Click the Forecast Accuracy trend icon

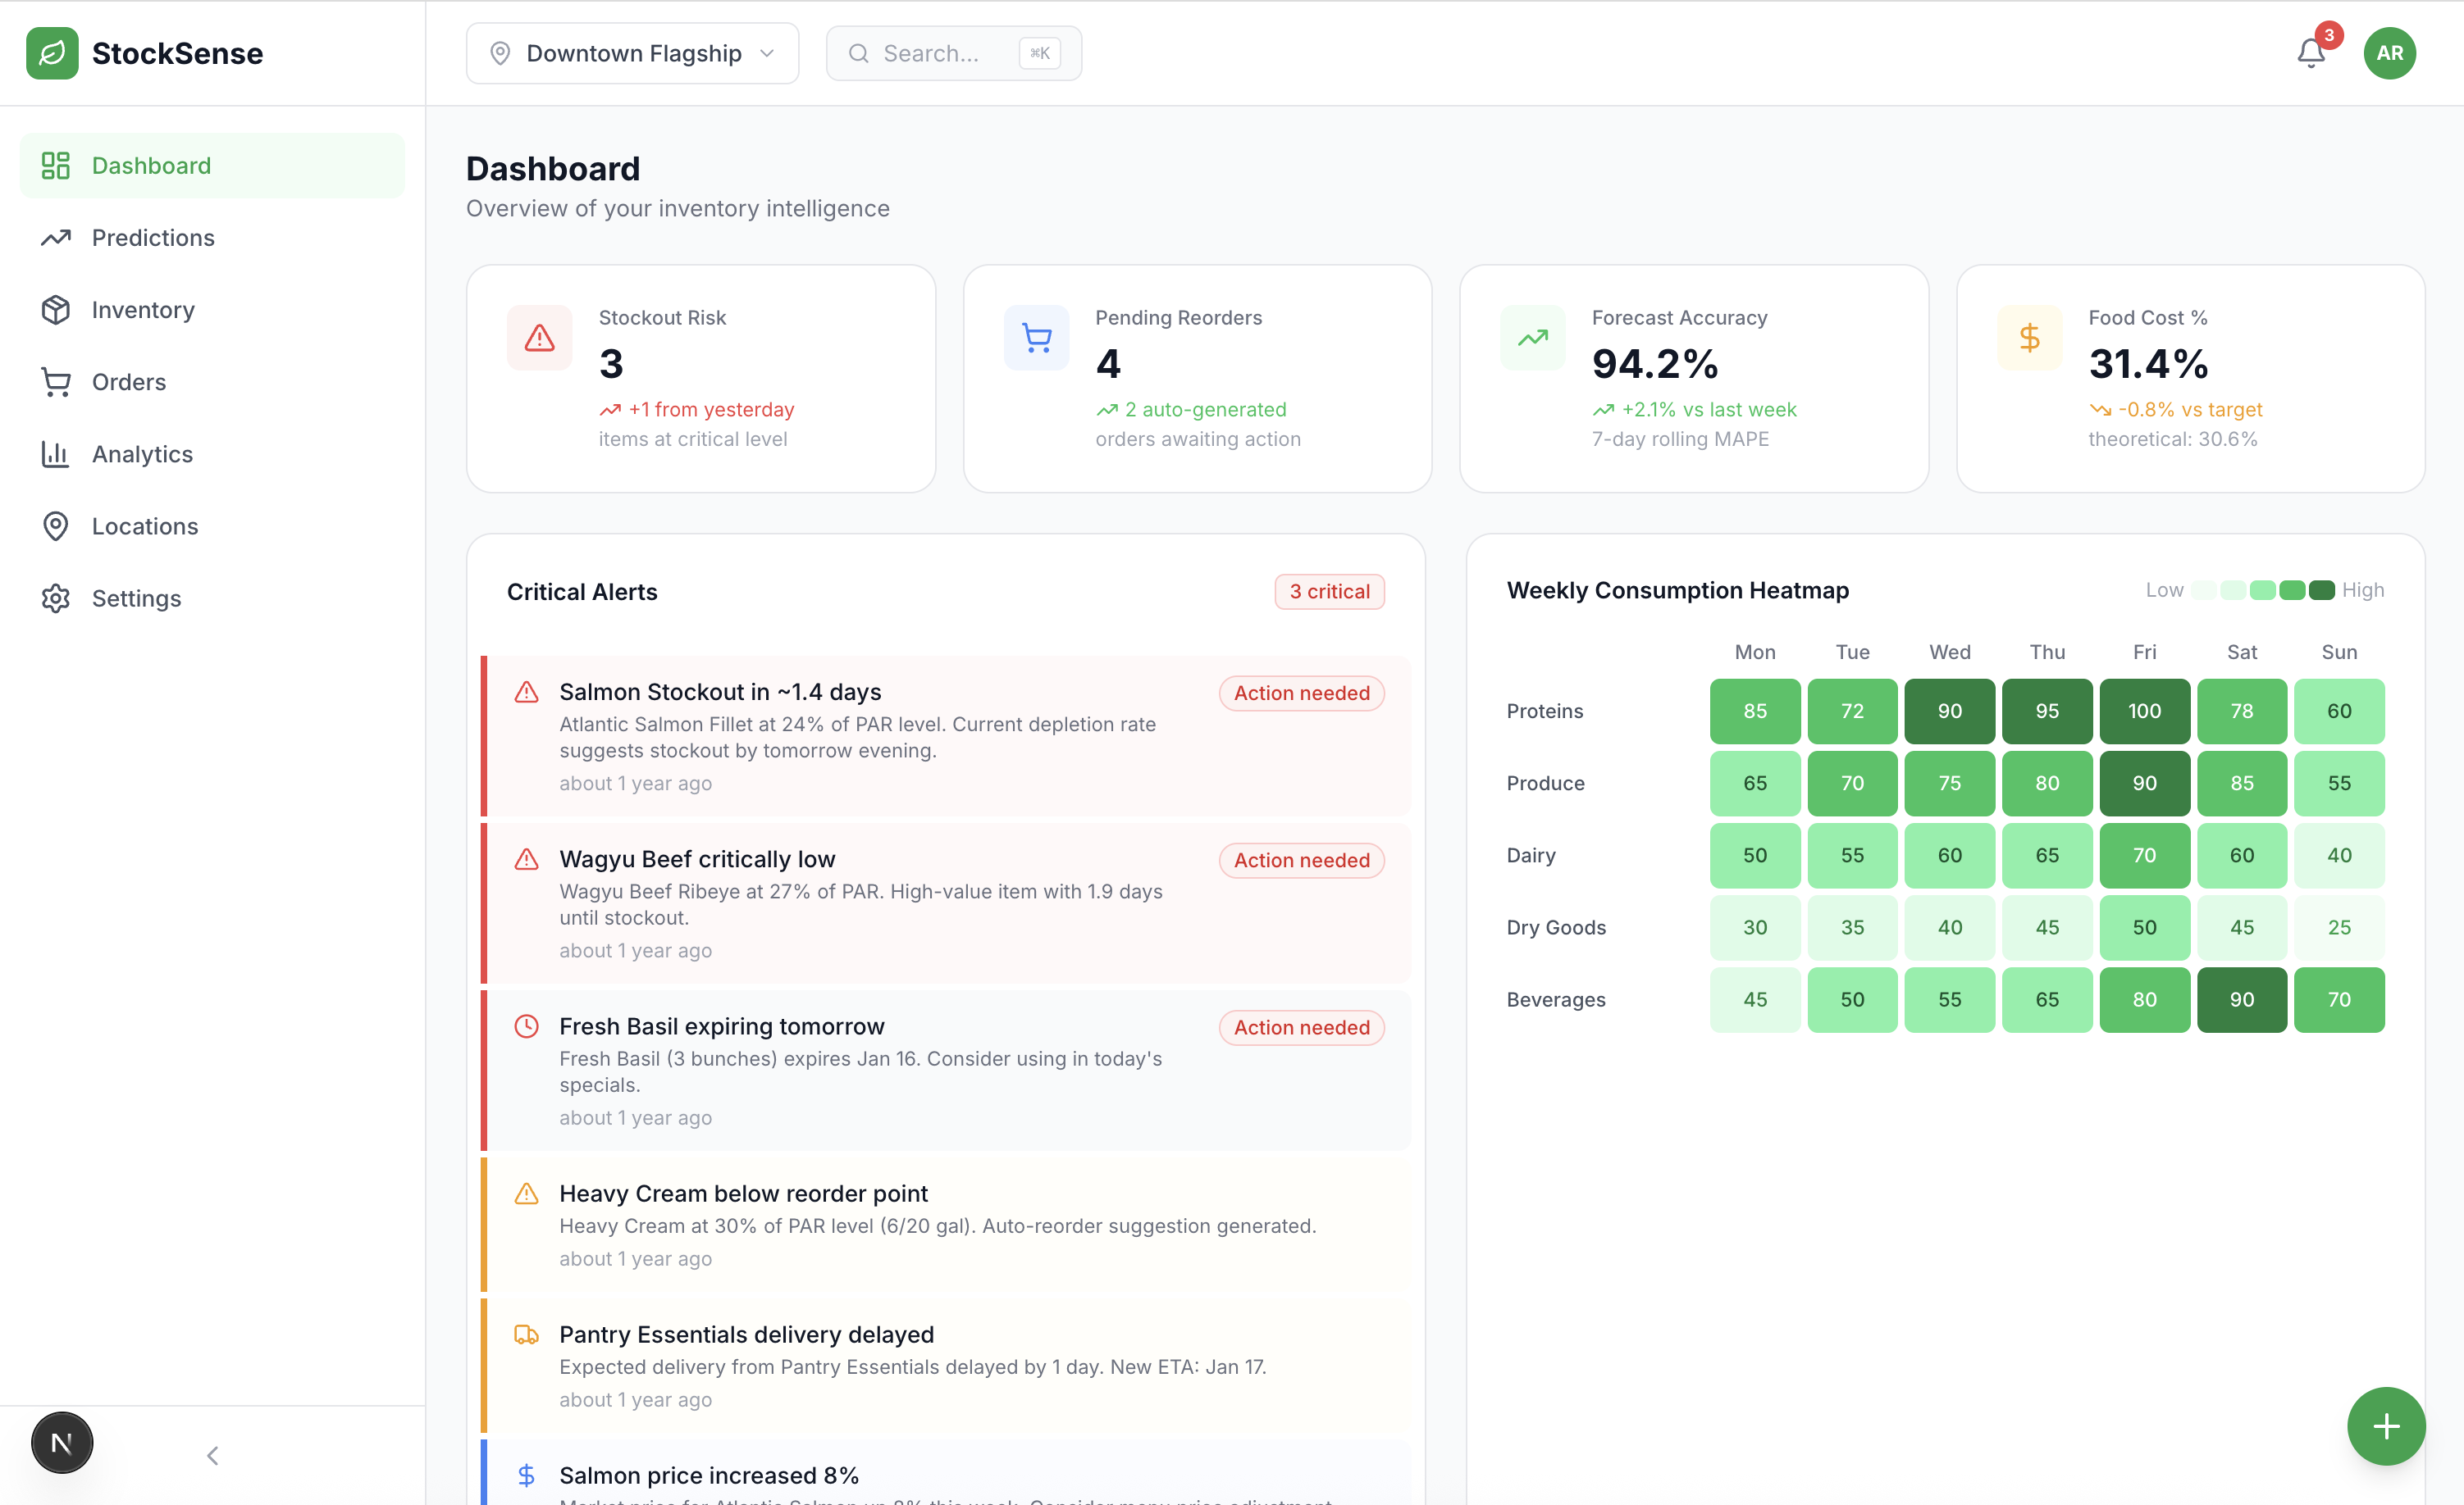coord(1532,338)
